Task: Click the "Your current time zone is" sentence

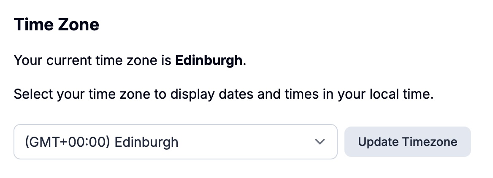Action: coord(93,61)
